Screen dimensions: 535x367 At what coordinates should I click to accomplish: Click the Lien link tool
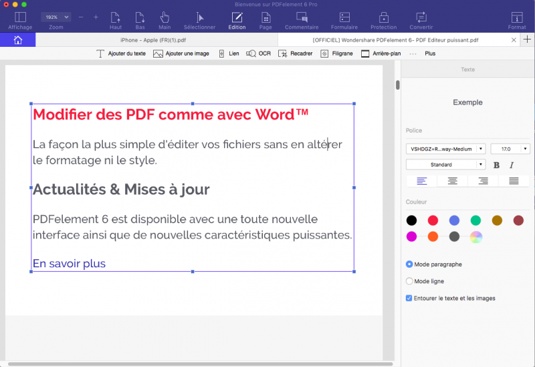click(x=229, y=54)
